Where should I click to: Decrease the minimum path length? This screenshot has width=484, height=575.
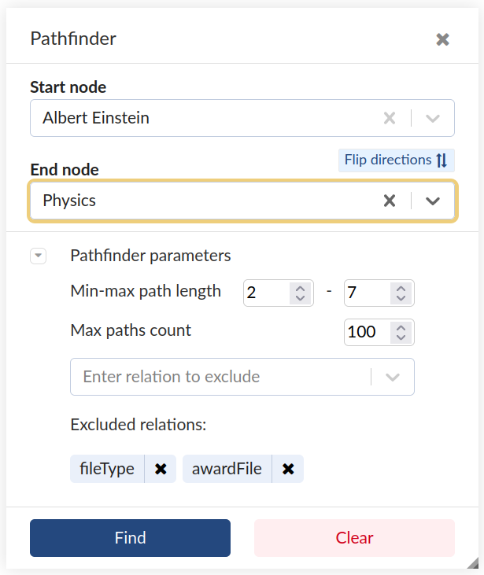299,299
